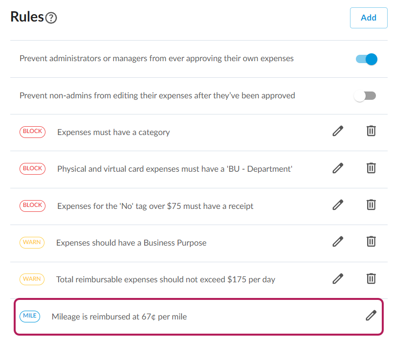Viewport: 394px width, 341px height.
Task: Edit the 'BU - Department' card expenses rule
Action: click(x=338, y=168)
